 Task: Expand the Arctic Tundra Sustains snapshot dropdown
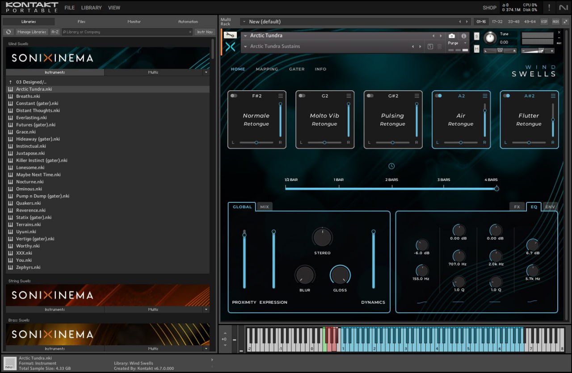(x=245, y=46)
